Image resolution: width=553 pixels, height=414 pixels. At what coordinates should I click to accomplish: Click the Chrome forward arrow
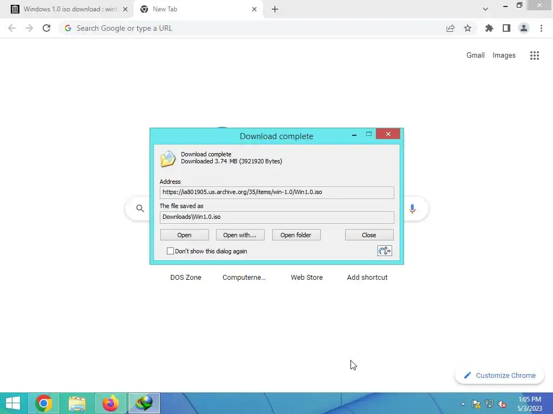pyautogui.click(x=29, y=28)
